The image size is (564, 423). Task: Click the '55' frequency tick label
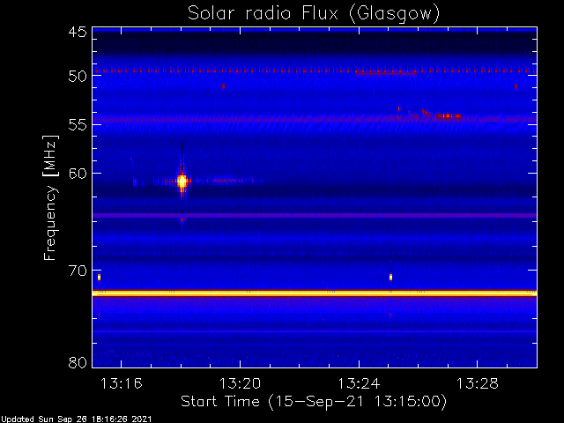pos(78,125)
